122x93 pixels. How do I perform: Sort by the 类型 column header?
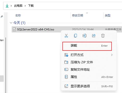click(108, 15)
